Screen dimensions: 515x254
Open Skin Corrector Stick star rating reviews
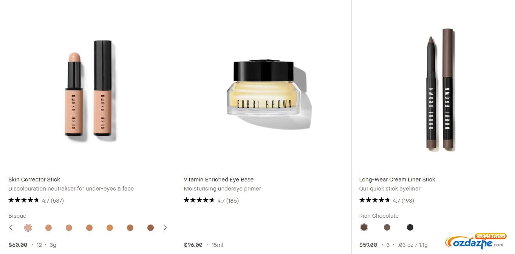tap(36, 200)
